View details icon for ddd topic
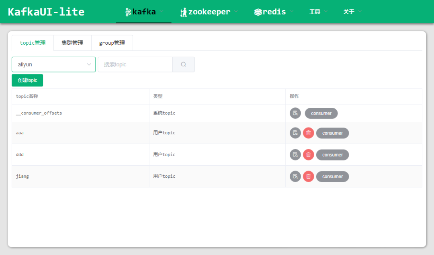The width and height of the screenshot is (434, 255). tap(295, 155)
